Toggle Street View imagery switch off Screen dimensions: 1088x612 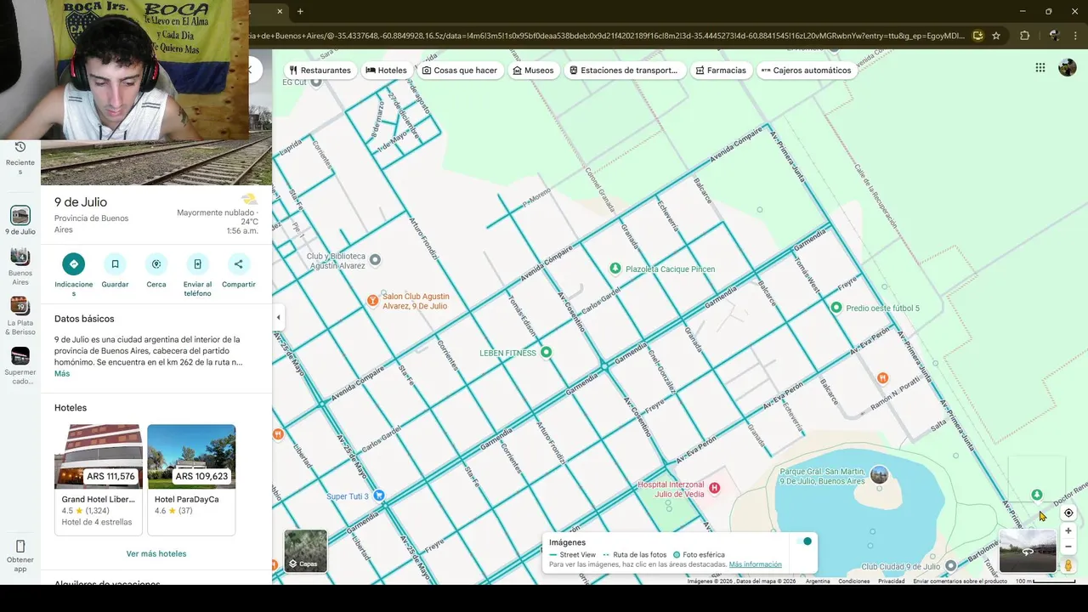pyautogui.click(x=803, y=541)
